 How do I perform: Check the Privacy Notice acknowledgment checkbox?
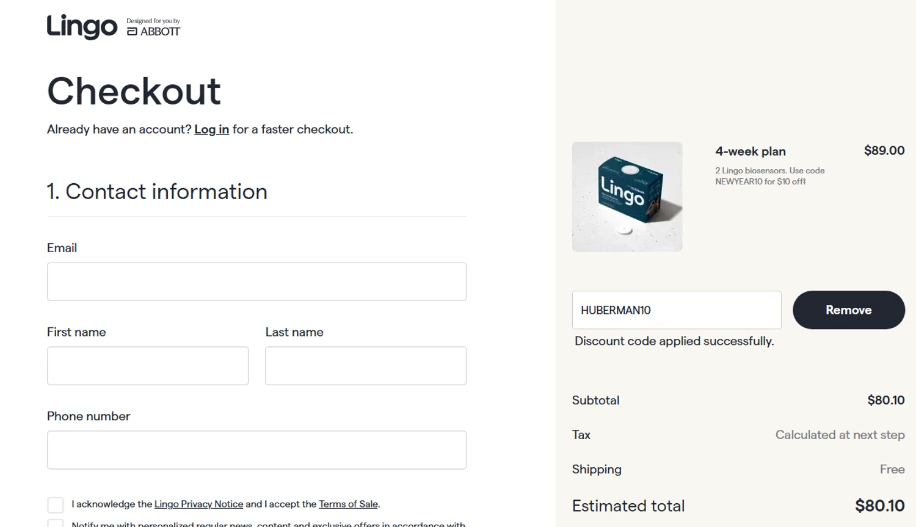(56, 504)
